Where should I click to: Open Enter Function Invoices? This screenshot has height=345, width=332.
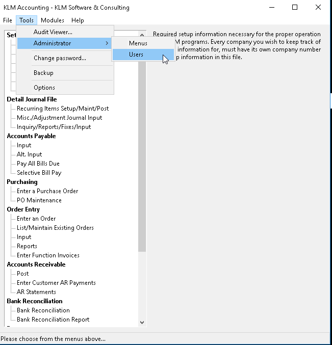[48, 255]
